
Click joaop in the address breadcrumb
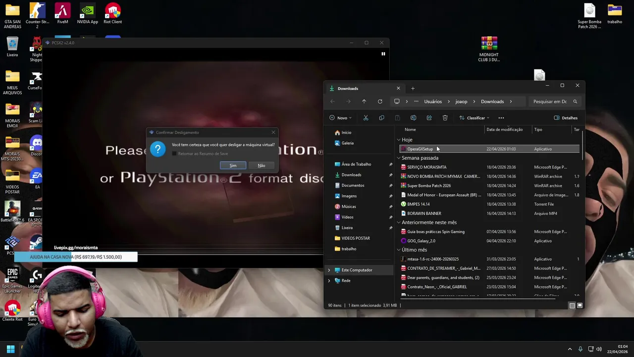461,102
